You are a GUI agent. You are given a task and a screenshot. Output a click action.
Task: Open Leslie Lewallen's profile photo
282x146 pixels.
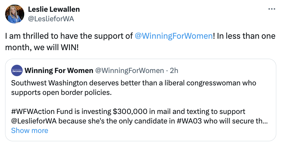tap(15, 14)
